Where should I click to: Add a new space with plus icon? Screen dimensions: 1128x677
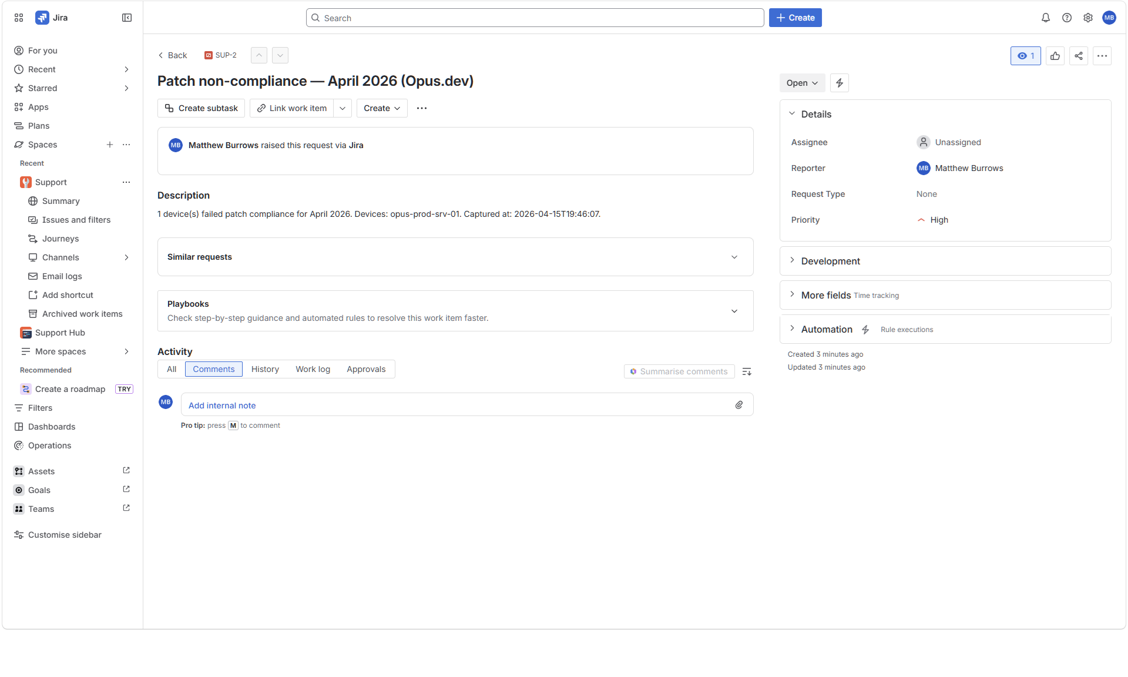110,145
